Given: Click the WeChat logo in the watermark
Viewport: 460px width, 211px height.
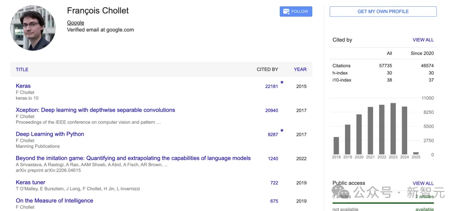Looking at the screenshot, I should 340,191.
